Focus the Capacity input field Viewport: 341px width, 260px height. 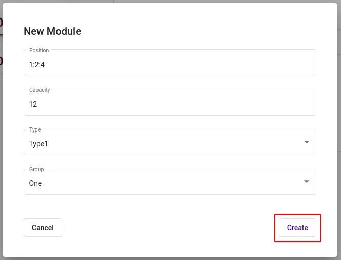[x=169, y=104]
